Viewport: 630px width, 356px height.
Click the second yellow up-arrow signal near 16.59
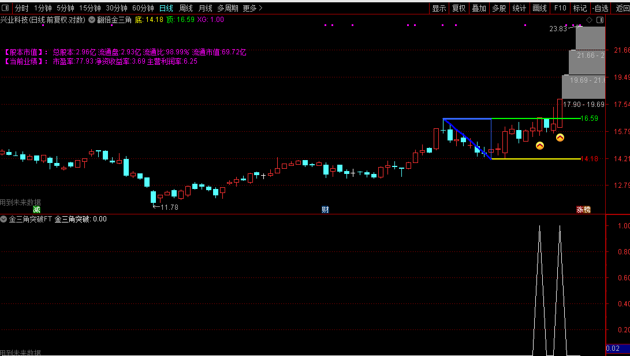click(560, 138)
